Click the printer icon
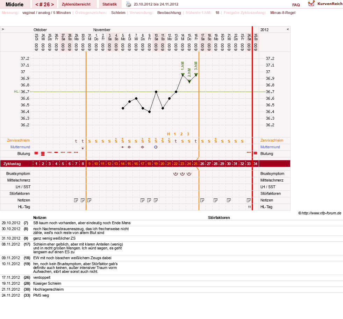Image resolution: width=343 pixels, height=319 pixels. coord(129,4)
